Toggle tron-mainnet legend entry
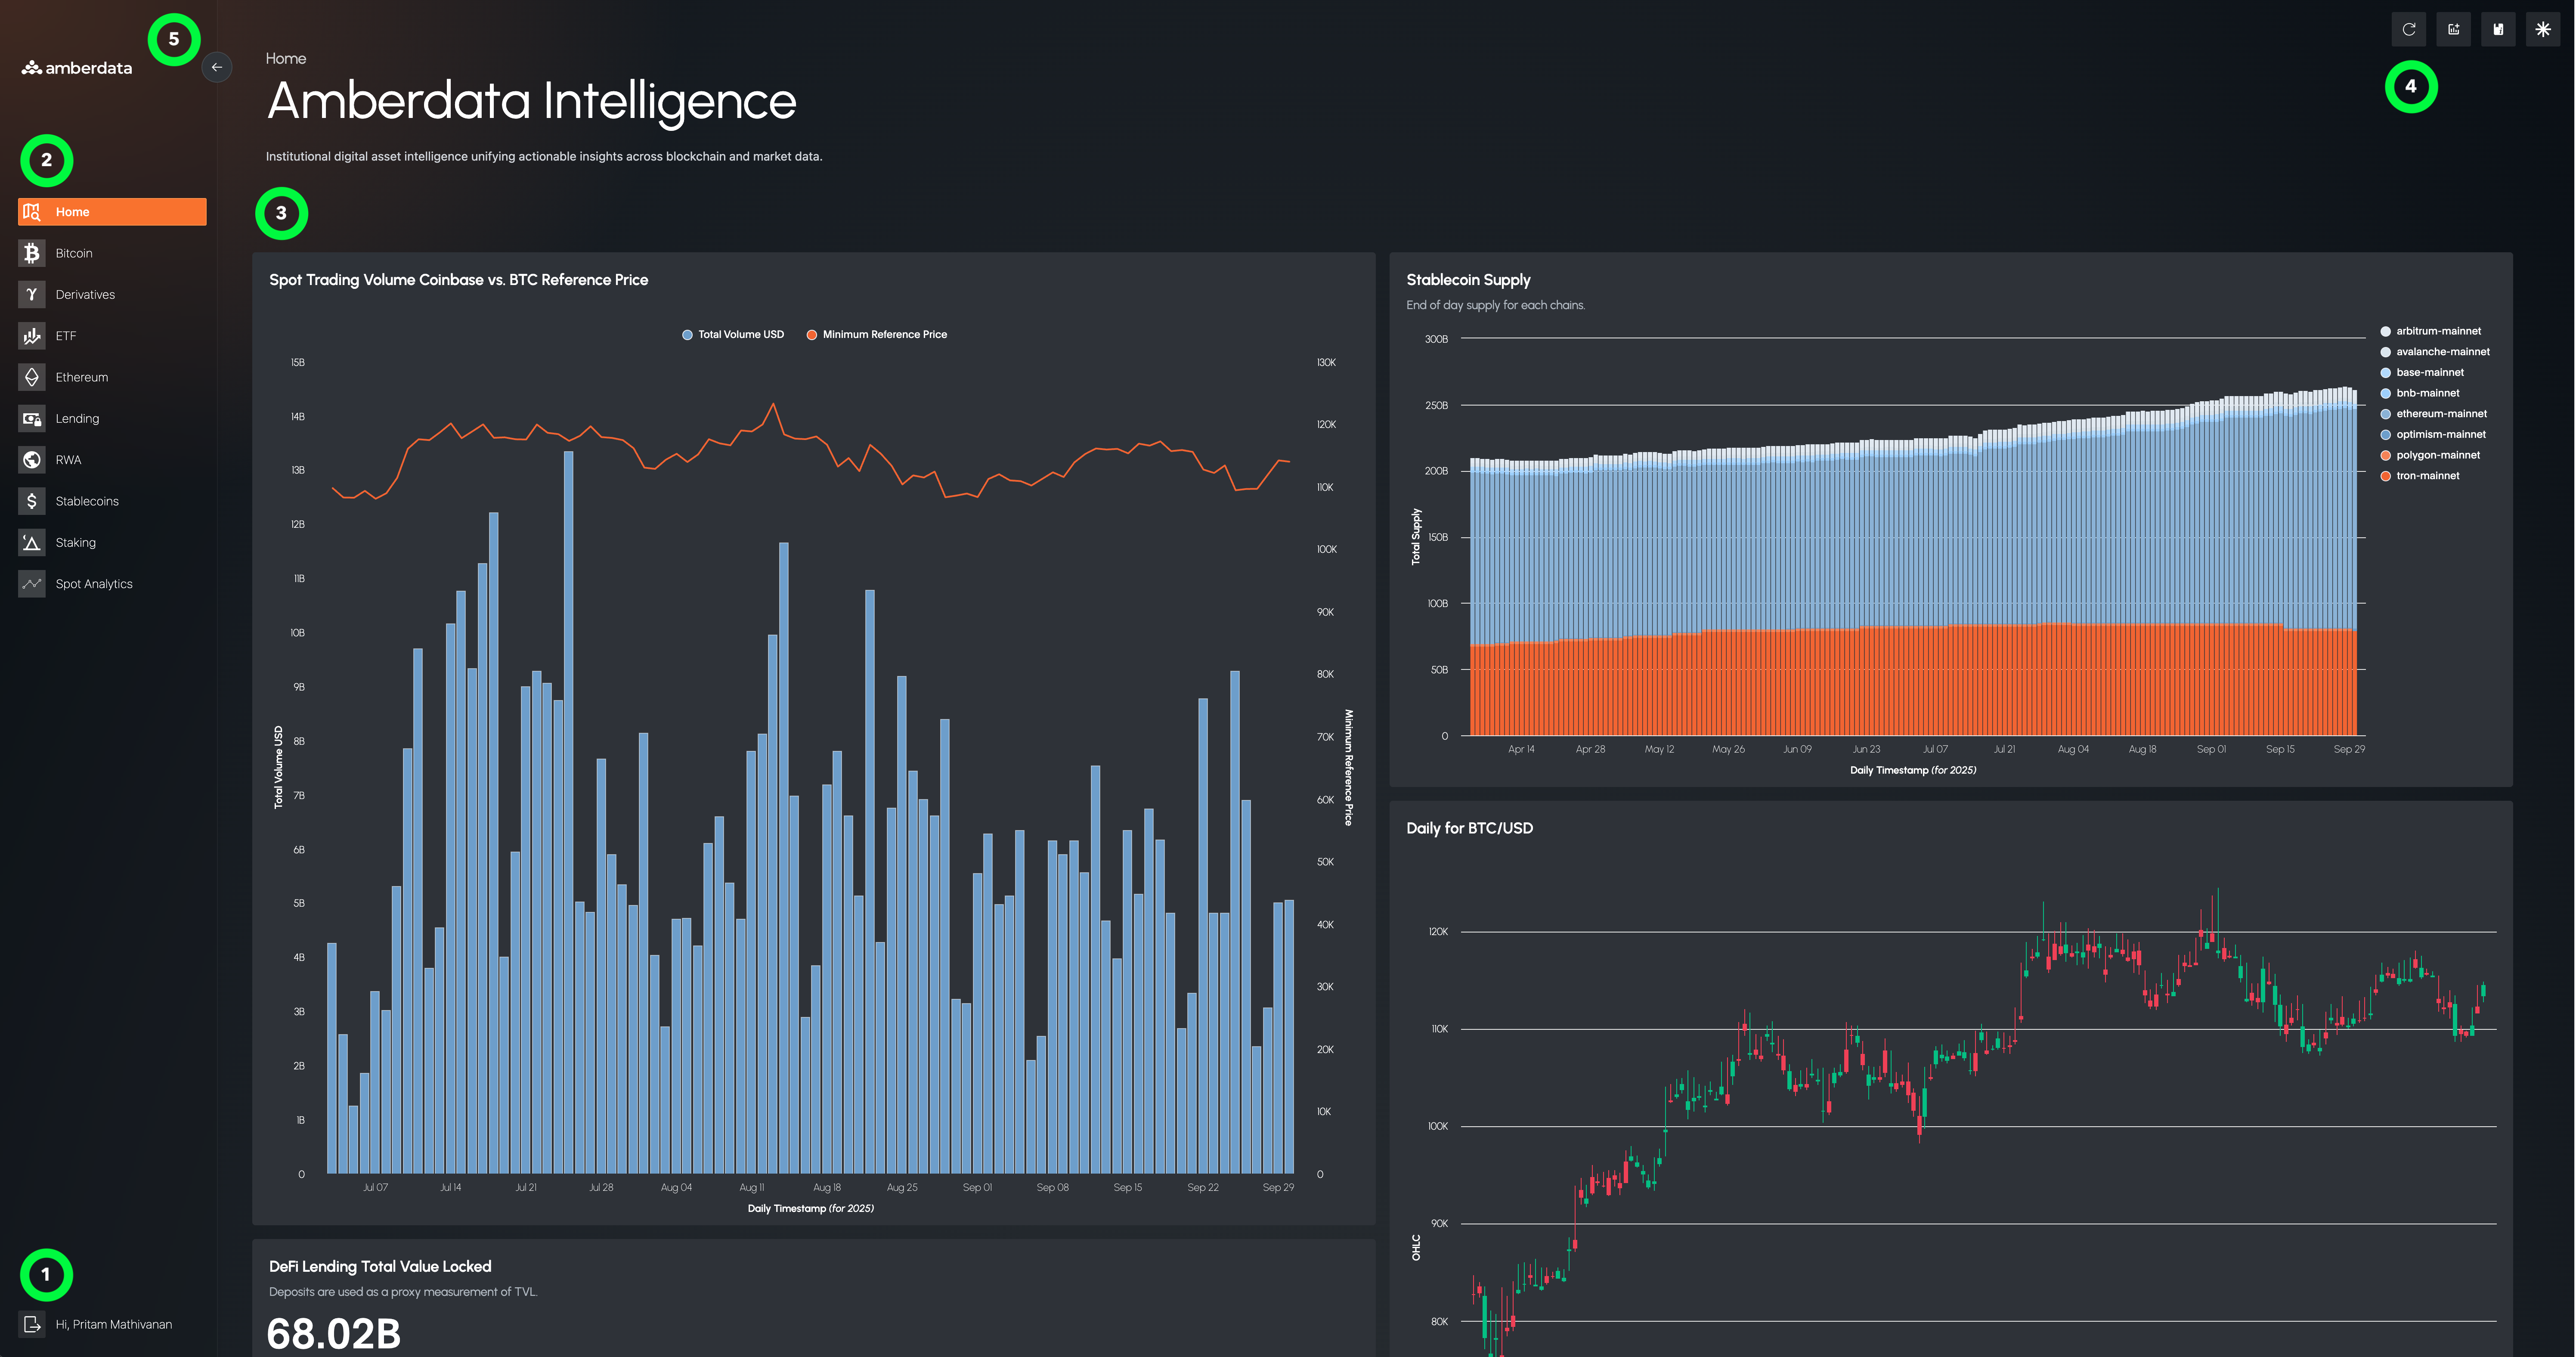Screen dimensions: 2576x1357 click(2427, 476)
